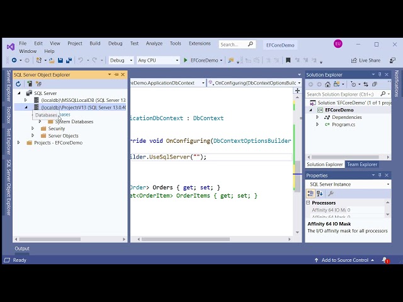
Task: Click the Save All toolbar icon
Action: 69,60
